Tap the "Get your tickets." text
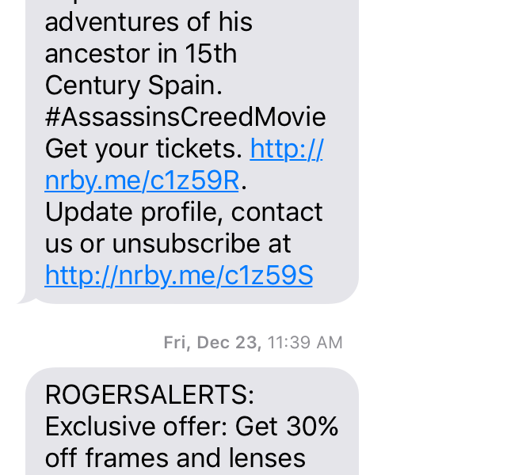 pyautogui.click(x=144, y=149)
